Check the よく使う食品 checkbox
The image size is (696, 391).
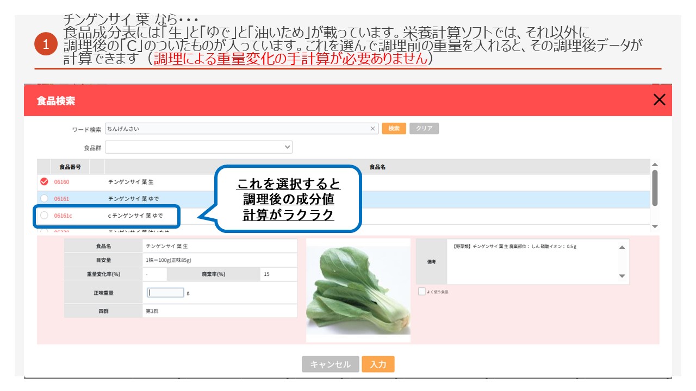click(x=422, y=292)
